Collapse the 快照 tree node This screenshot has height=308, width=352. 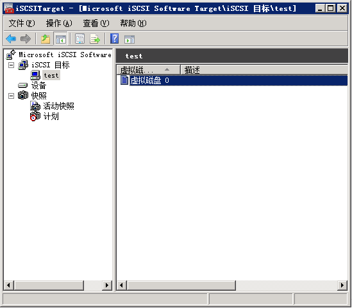[x=11, y=96]
